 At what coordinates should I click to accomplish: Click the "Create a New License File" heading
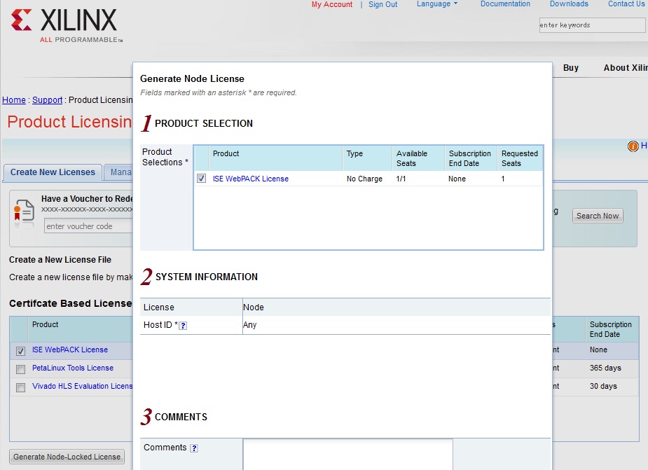[60, 260]
